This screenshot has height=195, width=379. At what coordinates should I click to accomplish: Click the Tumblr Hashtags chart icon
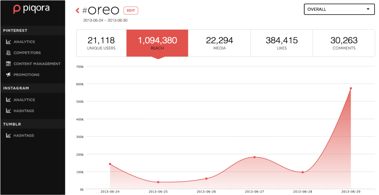[8, 135]
